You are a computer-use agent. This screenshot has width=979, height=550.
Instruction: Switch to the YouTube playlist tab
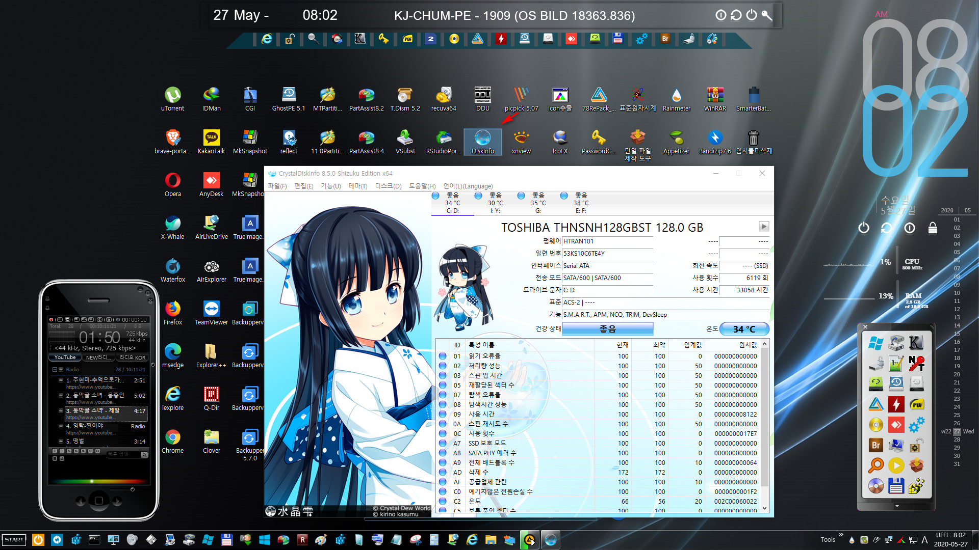(65, 358)
